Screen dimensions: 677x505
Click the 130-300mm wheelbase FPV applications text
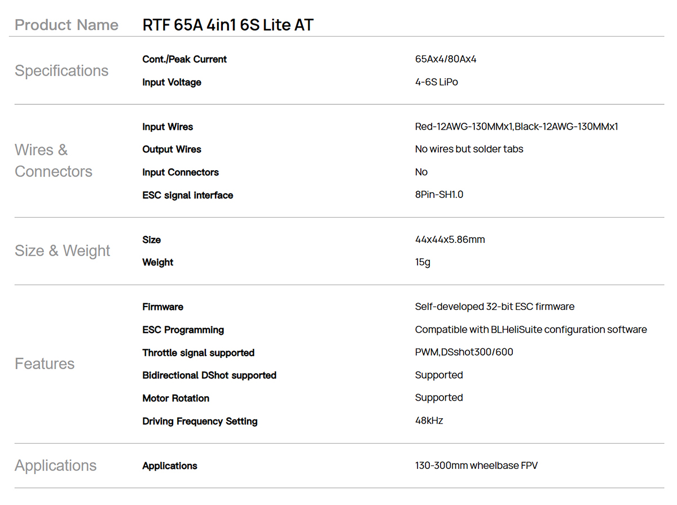pyautogui.click(x=476, y=466)
